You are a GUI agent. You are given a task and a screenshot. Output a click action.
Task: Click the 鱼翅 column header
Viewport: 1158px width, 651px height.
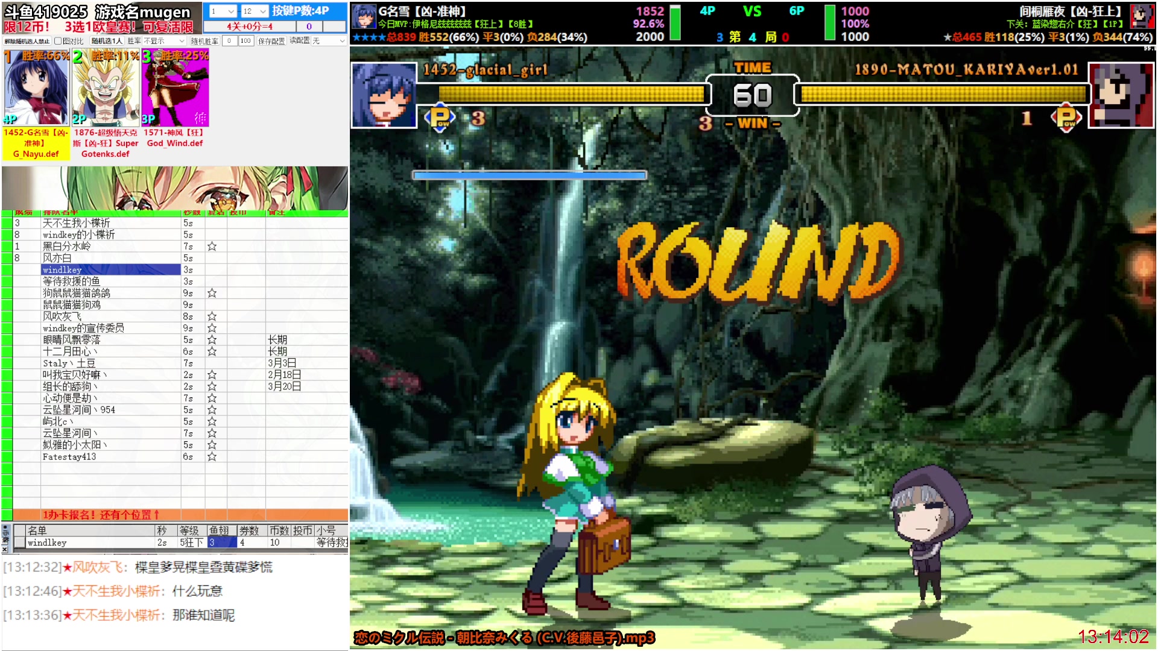click(x=221, y=531)
